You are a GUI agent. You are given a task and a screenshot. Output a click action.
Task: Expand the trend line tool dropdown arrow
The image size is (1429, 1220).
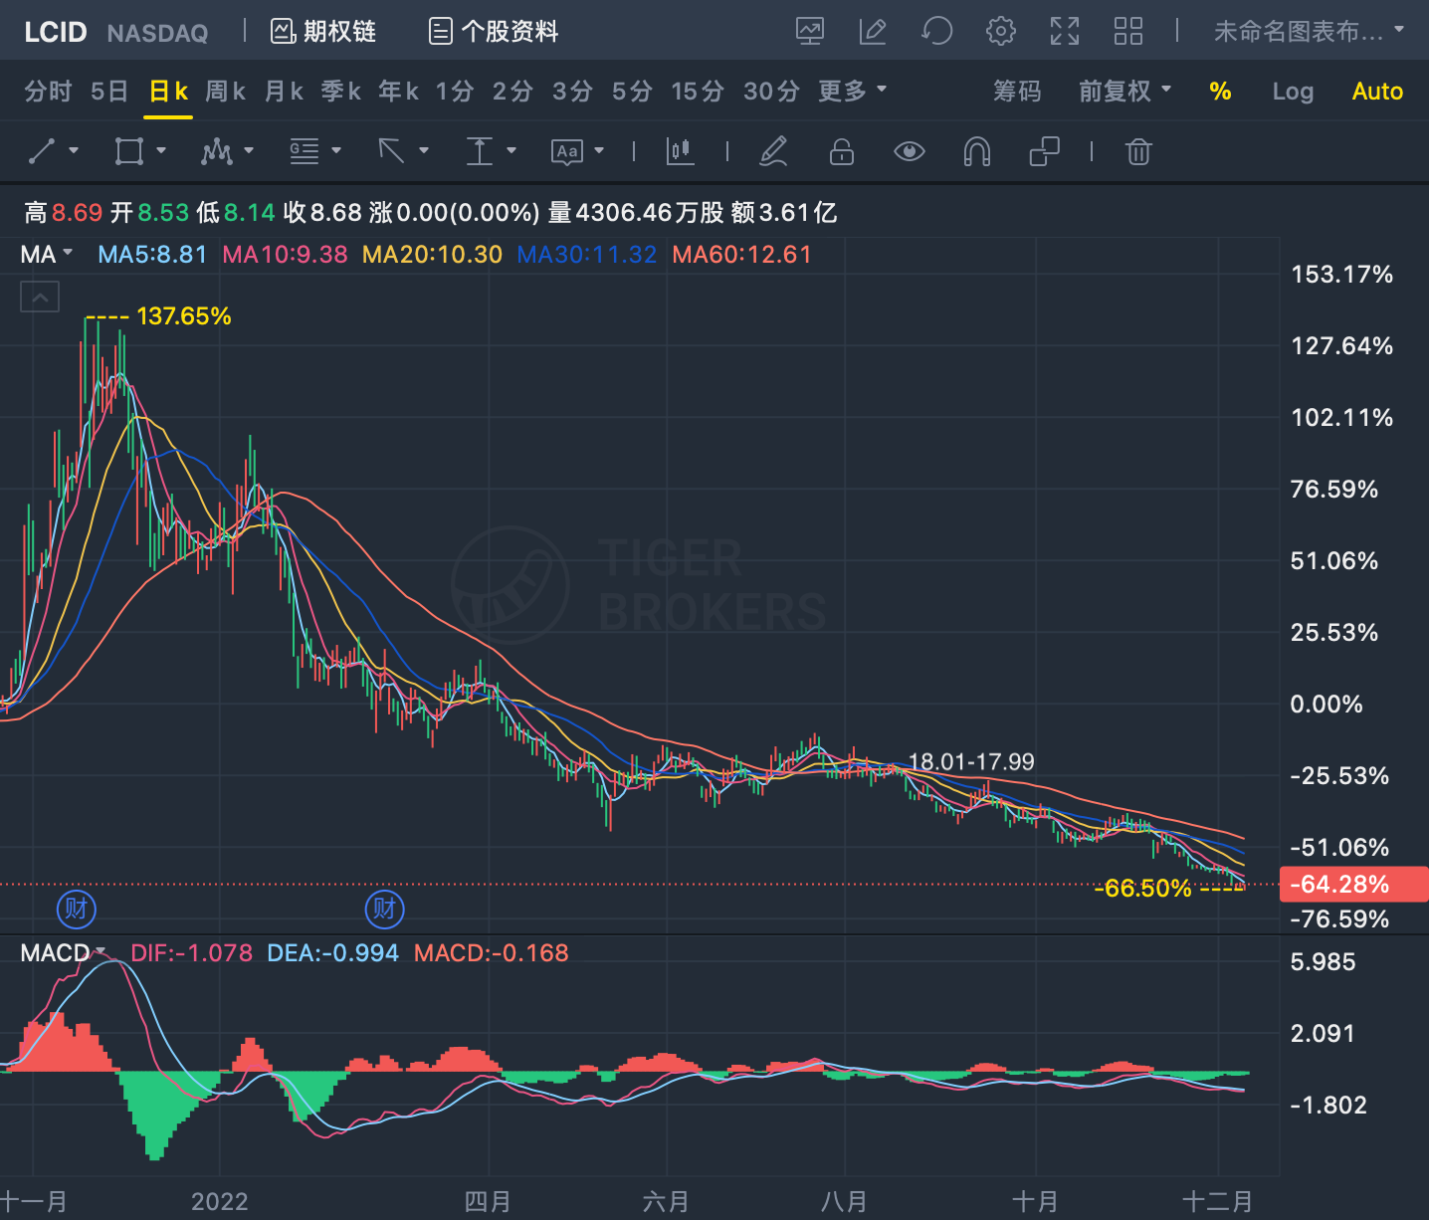pos(74,150)
